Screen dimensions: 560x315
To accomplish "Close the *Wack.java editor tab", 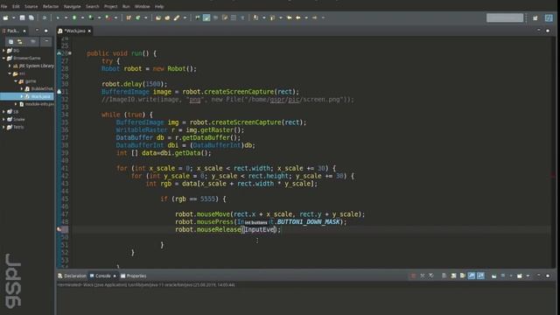I will pos(89,31).
